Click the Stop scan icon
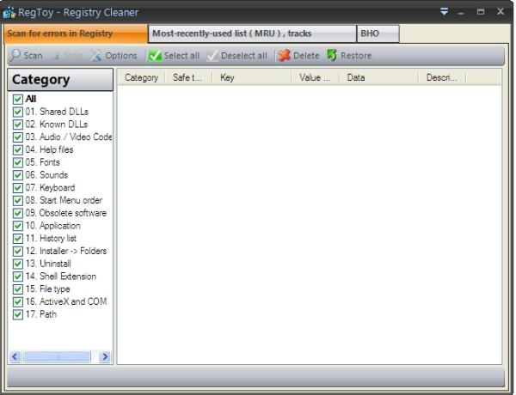Screen dimensions: 516x395 tap(55, 56)
